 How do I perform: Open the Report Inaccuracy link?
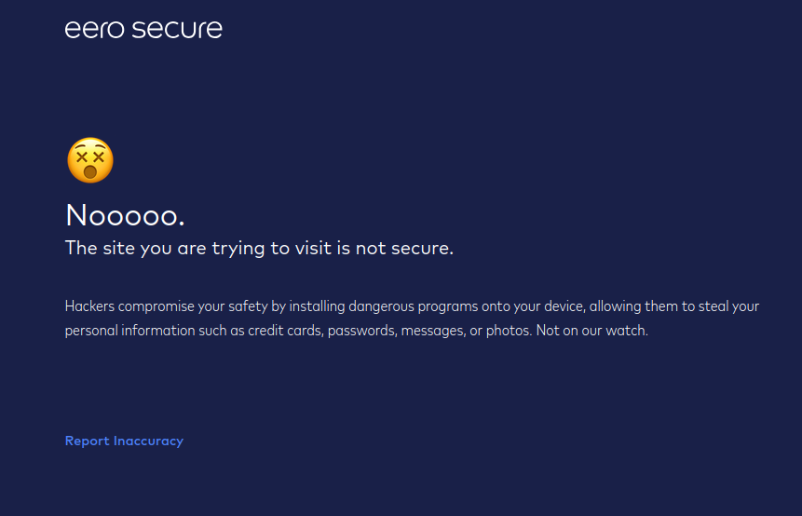coord(124,441)
